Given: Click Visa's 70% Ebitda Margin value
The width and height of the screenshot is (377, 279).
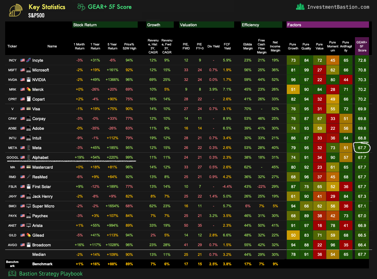Looking at the screenshot, I should click(x=248, y=109).
